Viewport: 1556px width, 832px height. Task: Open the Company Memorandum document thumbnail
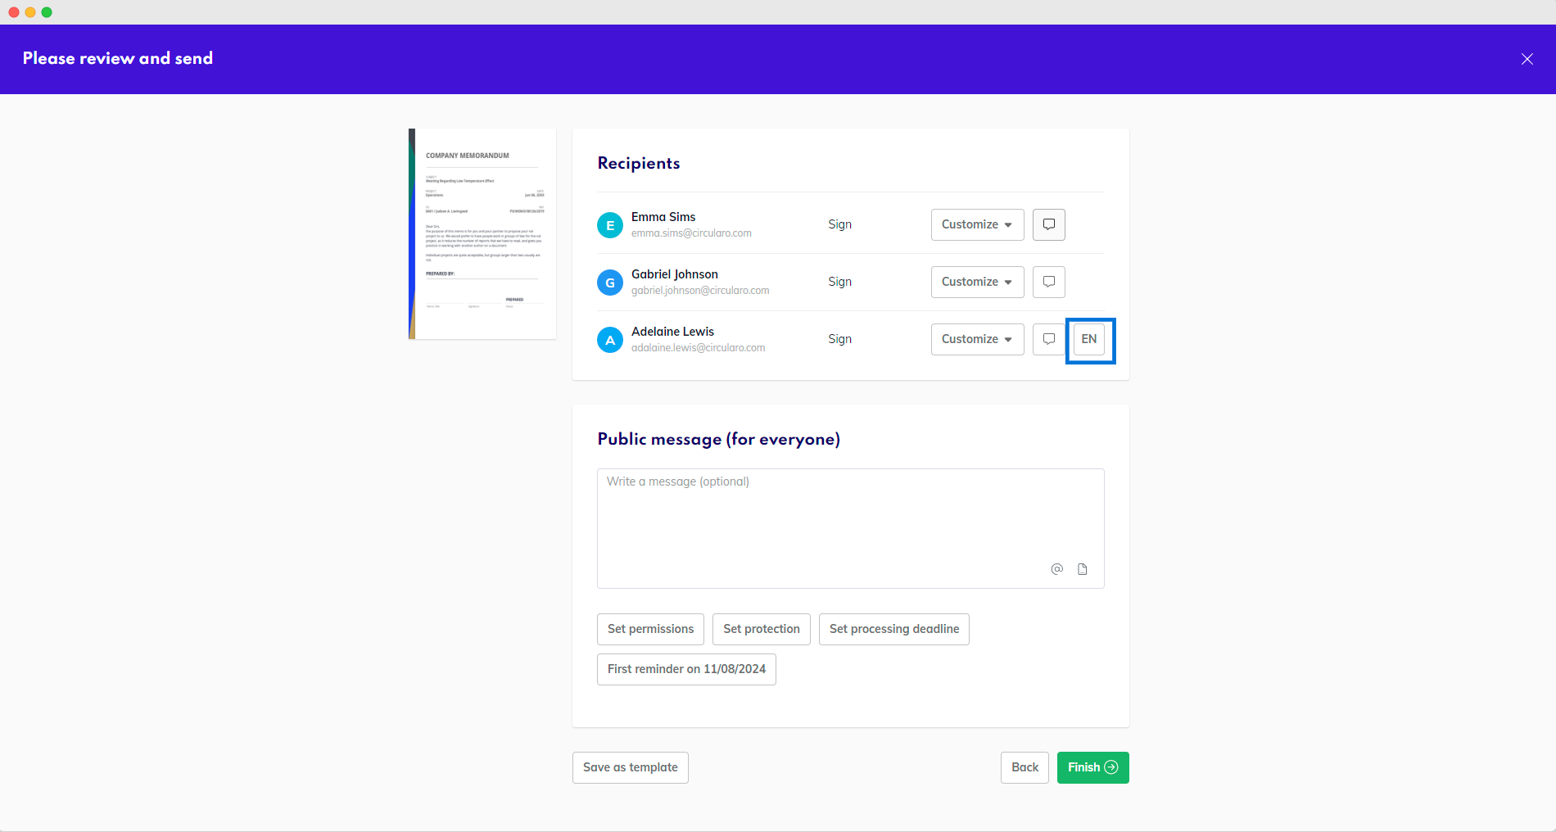(x=482, y=233)
